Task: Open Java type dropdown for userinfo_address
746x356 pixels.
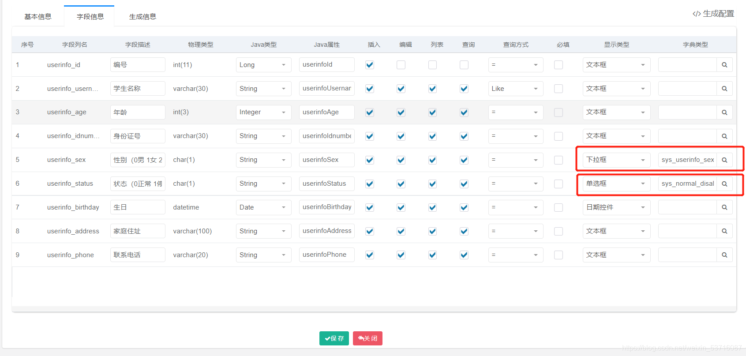Action: (x=264, y=231)
